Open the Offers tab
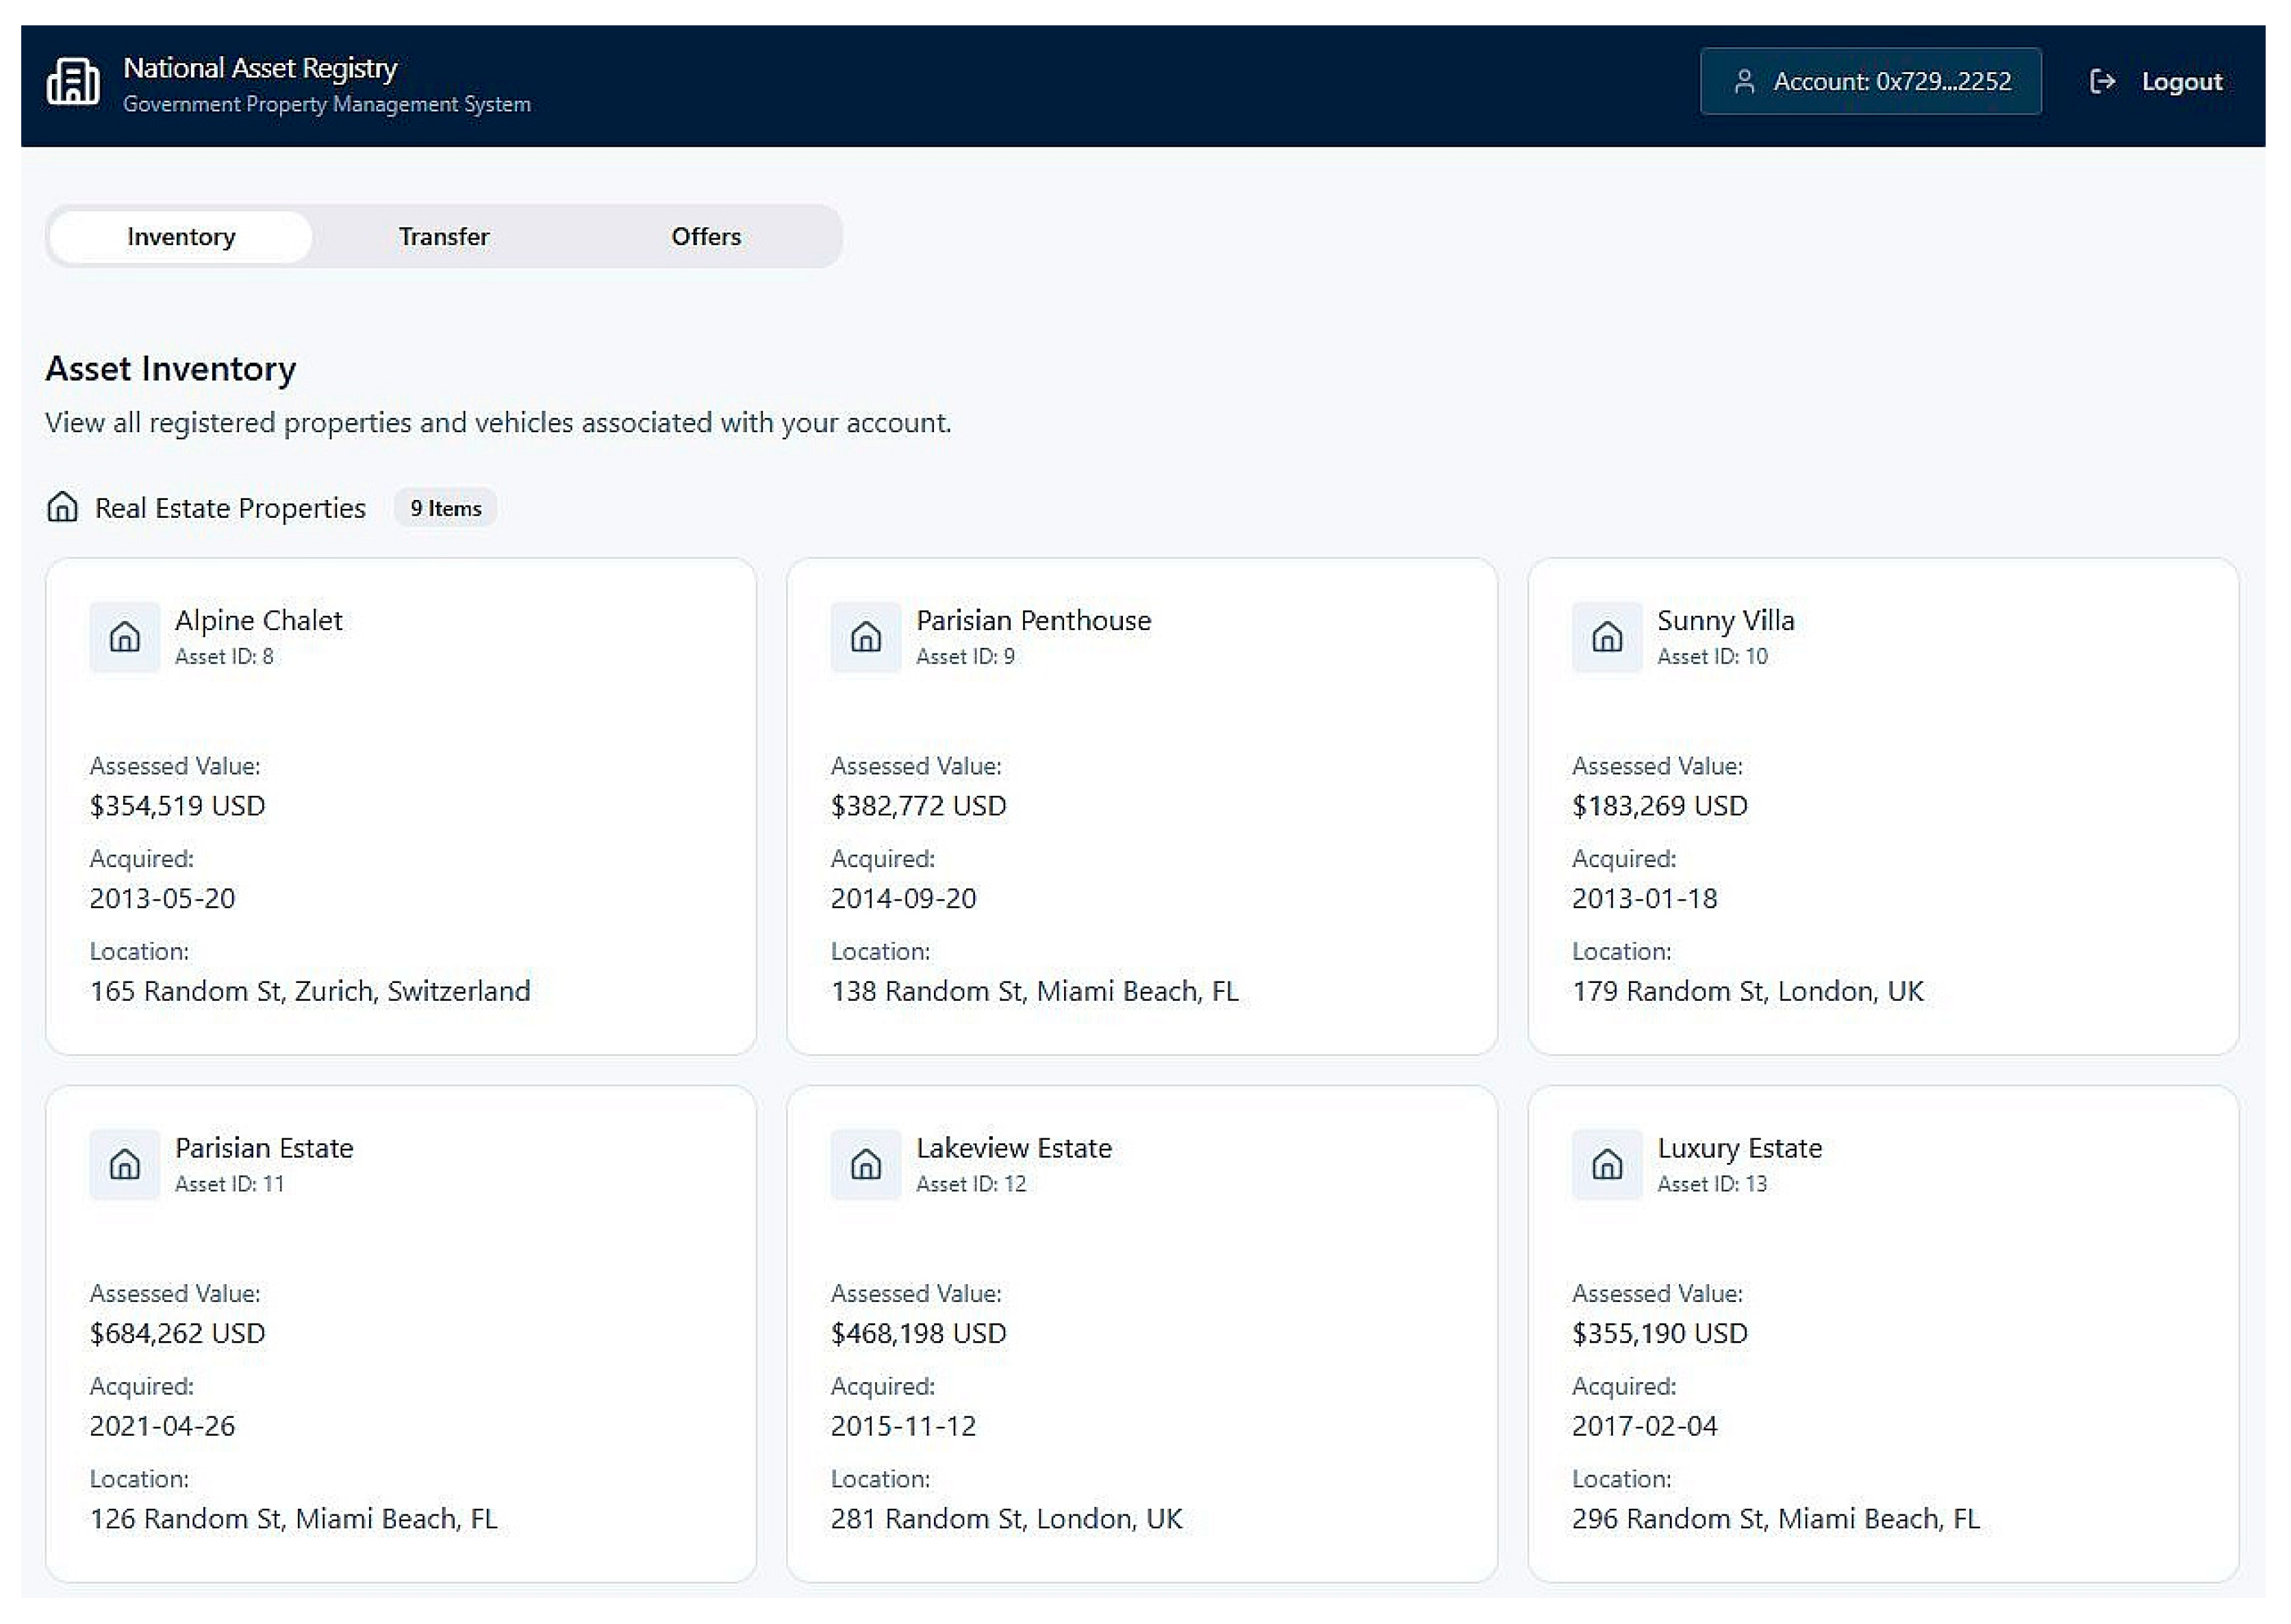 pyautogui.click(x=706, y=237)
